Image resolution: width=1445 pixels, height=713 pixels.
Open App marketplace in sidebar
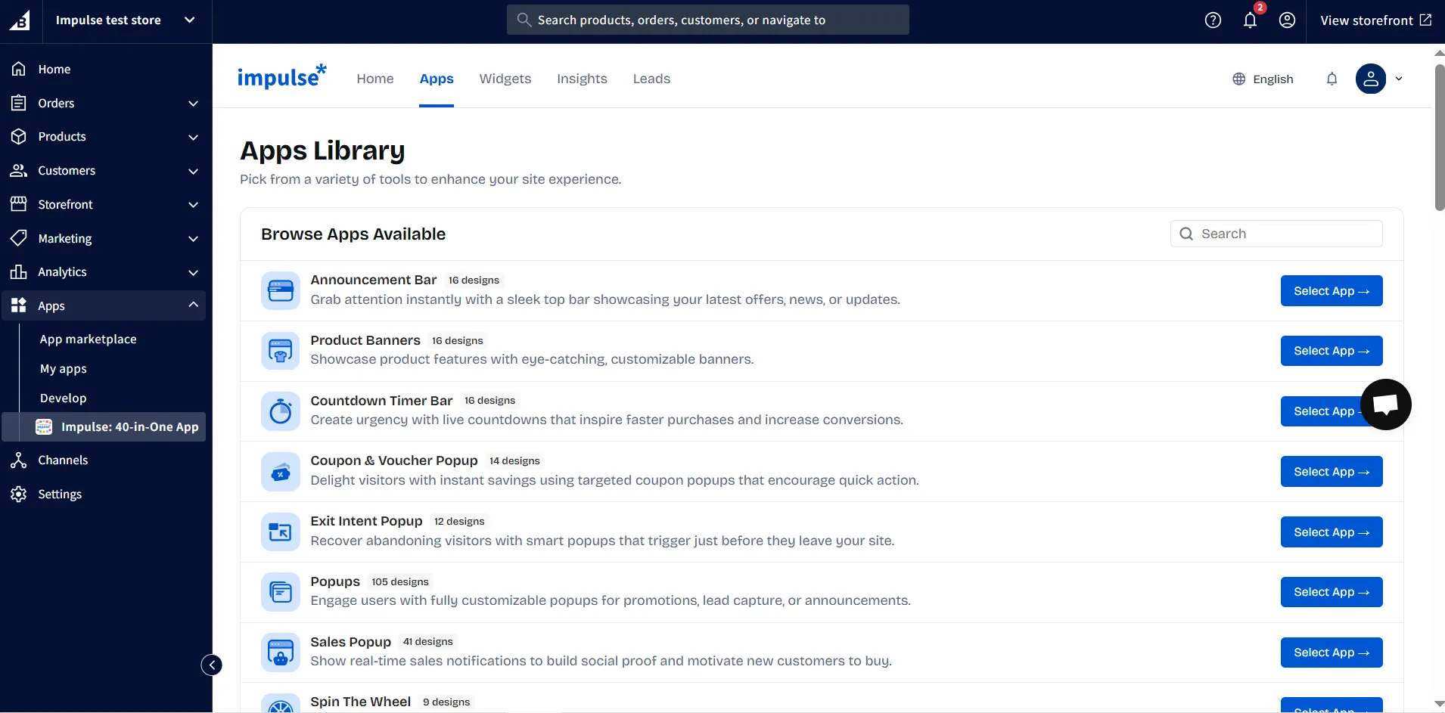(88, 339)
